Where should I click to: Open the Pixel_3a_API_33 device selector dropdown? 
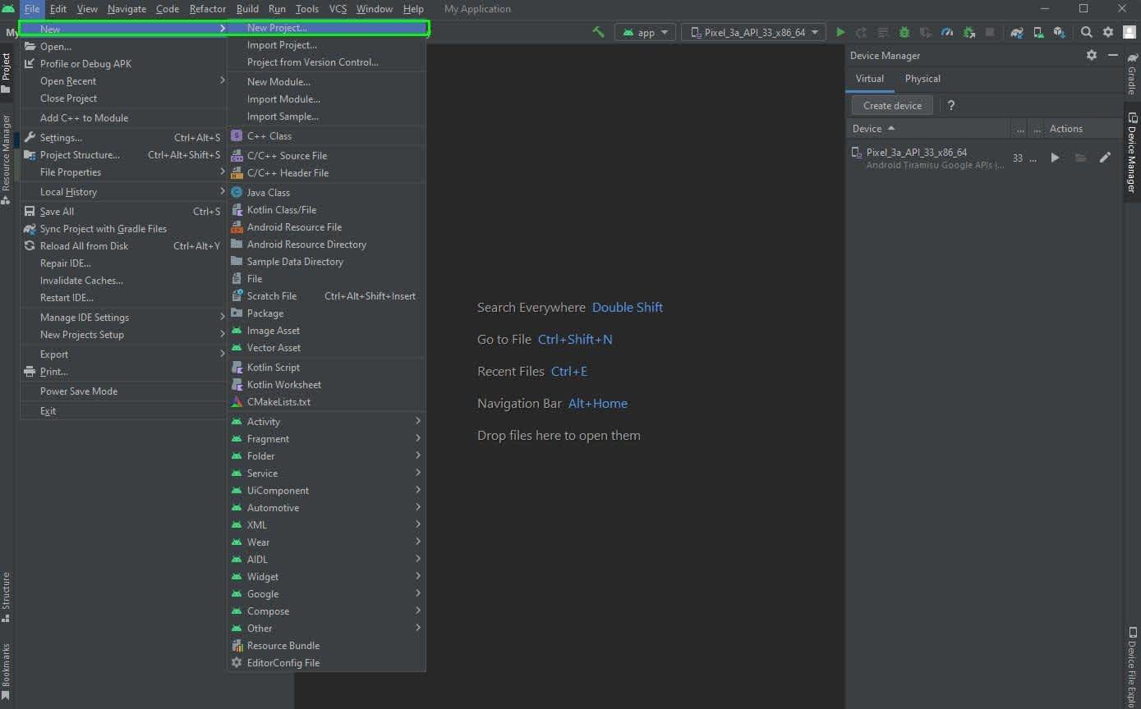click(x=754, y=32)
